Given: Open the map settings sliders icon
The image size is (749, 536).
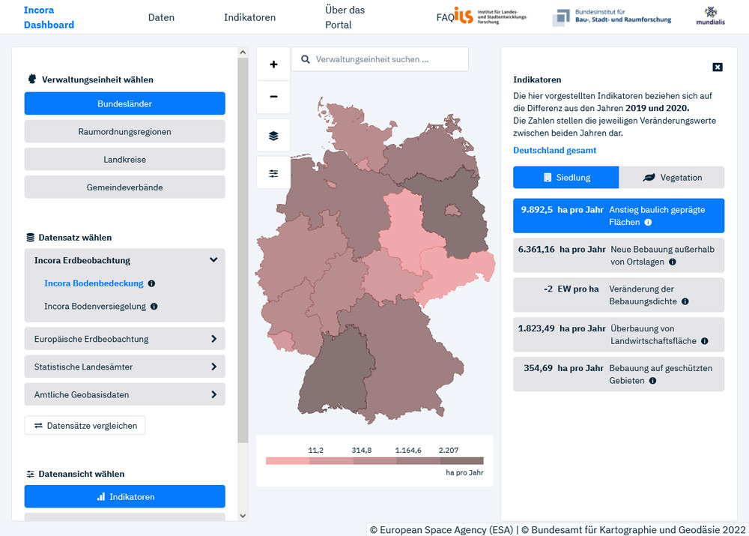Looking at the screenshot, I should 273,173.
